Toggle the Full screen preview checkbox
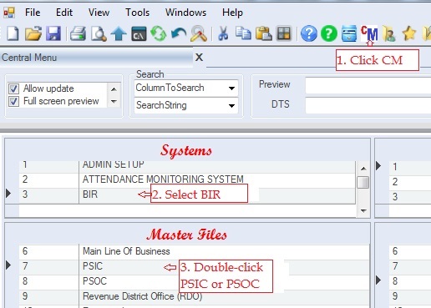Image resolution: width=431 pixels, height=308 pixels. [13, 101]
